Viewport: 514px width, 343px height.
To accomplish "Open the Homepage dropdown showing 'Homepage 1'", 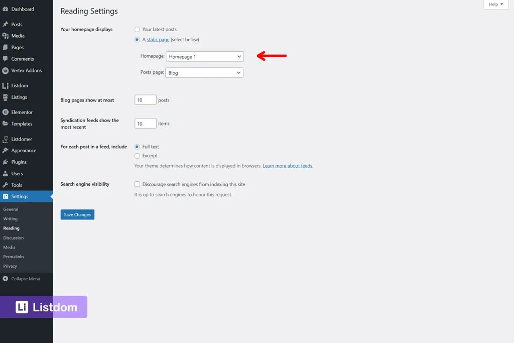I will point(204,56).
